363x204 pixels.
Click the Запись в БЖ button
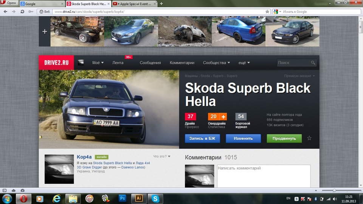point(202,138)
